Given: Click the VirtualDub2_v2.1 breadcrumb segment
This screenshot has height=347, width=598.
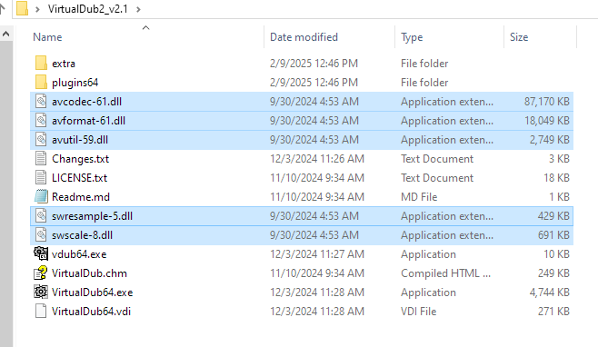Looking at the screenshot, I should point(88,9).
